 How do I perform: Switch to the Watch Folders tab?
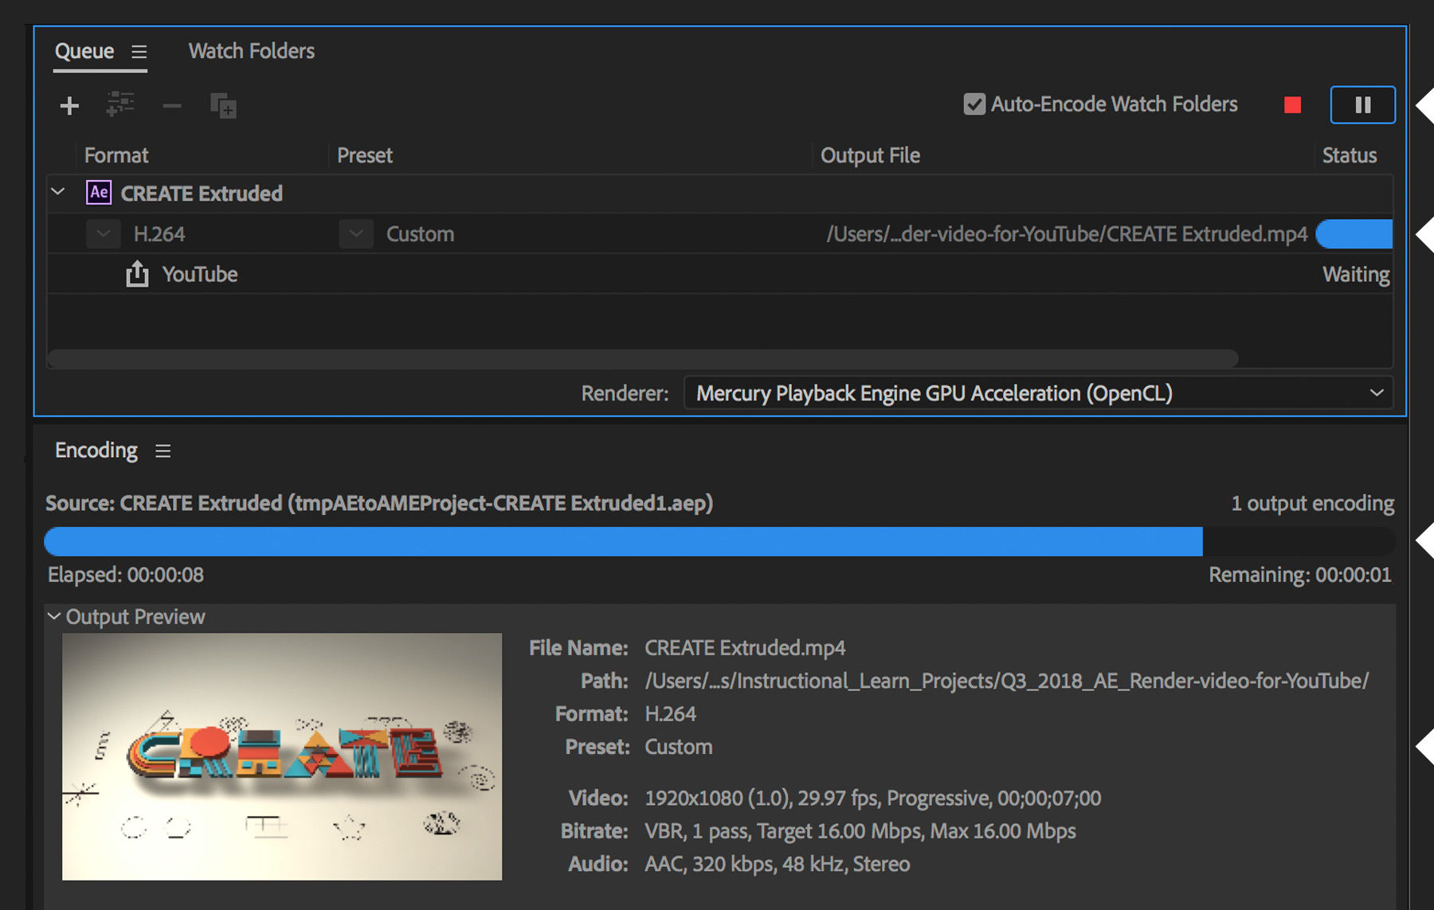(x=251, y=50)
